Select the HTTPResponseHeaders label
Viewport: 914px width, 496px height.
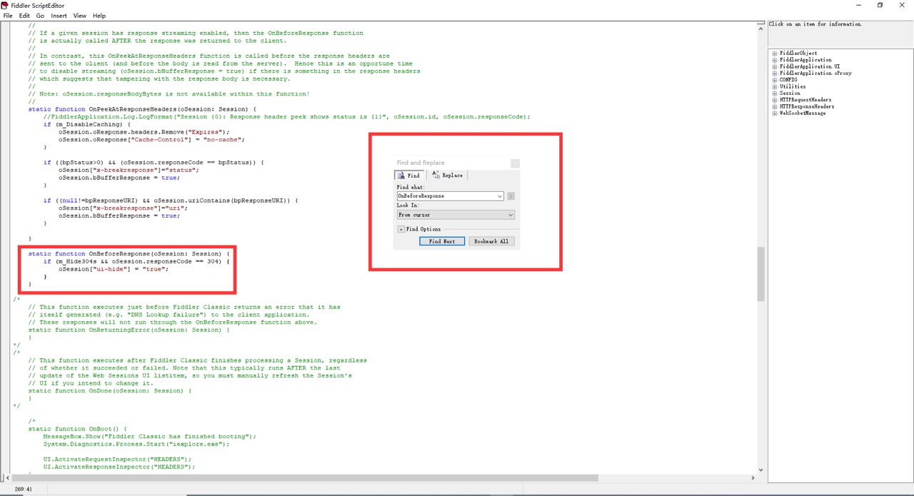(807, 106)
